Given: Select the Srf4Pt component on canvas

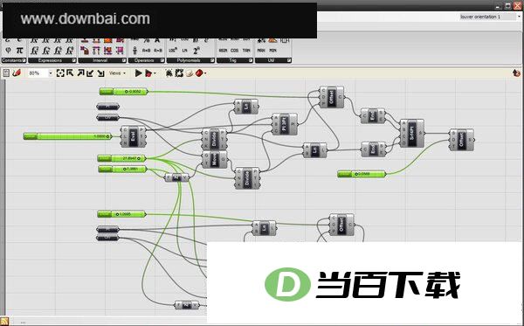Looking at the screenshot, I should pos(412,133).
